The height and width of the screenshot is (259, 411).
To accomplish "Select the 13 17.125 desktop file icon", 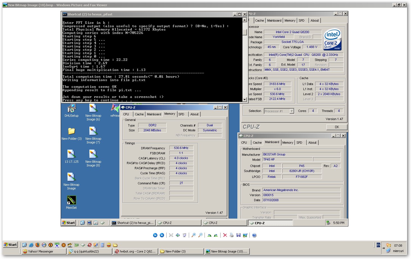I will click(x=72, y=157).
